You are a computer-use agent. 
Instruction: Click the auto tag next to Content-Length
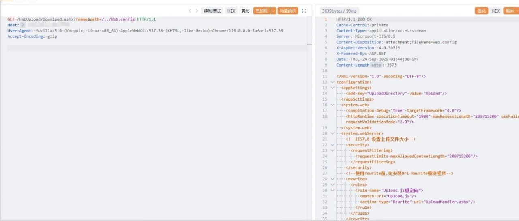pyautogui.click(x=376, y=65)
